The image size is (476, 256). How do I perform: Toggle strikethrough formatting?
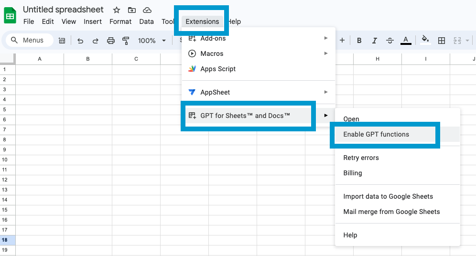coord(389,41)
